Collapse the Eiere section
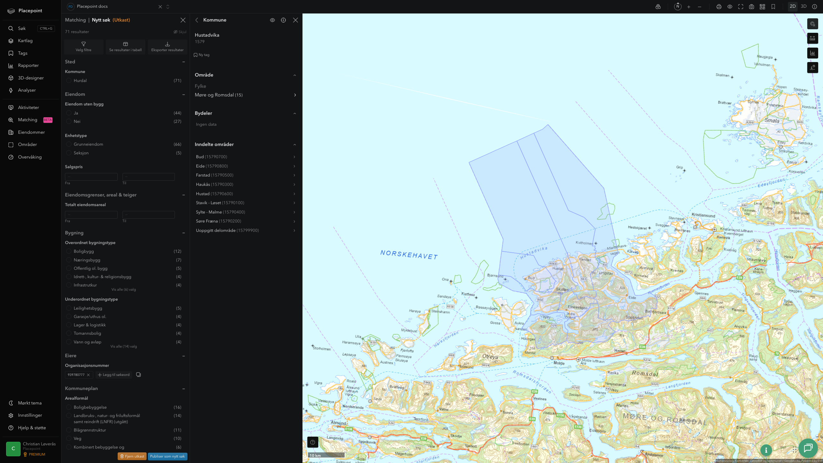 click(184, 356)
